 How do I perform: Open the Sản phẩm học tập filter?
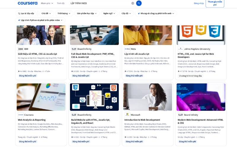point(87,13)
